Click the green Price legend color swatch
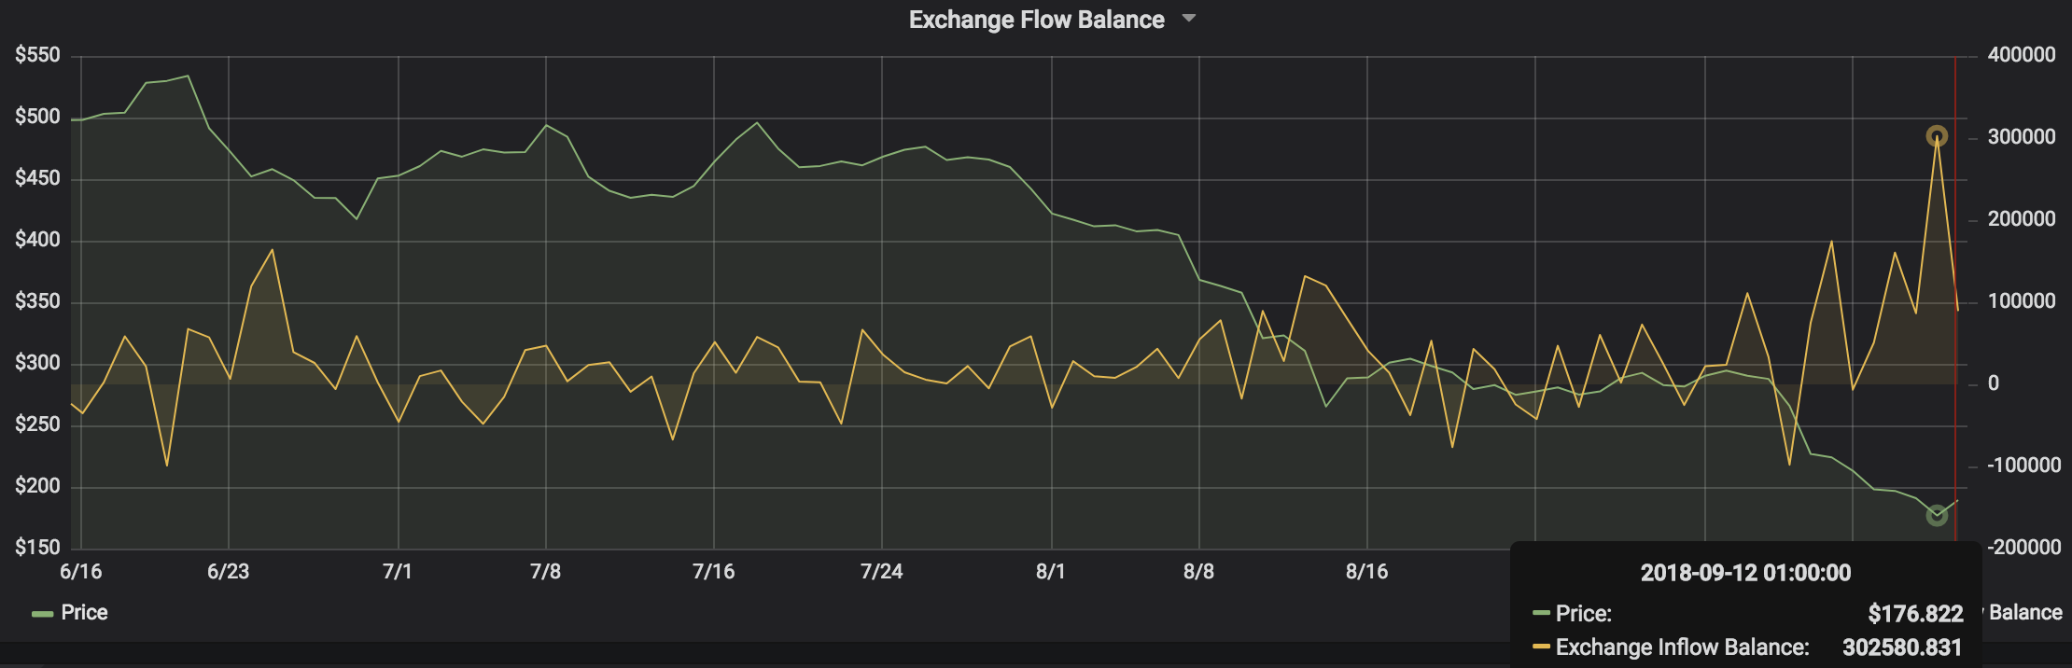Screen dimensions: 2072x668 42,614
